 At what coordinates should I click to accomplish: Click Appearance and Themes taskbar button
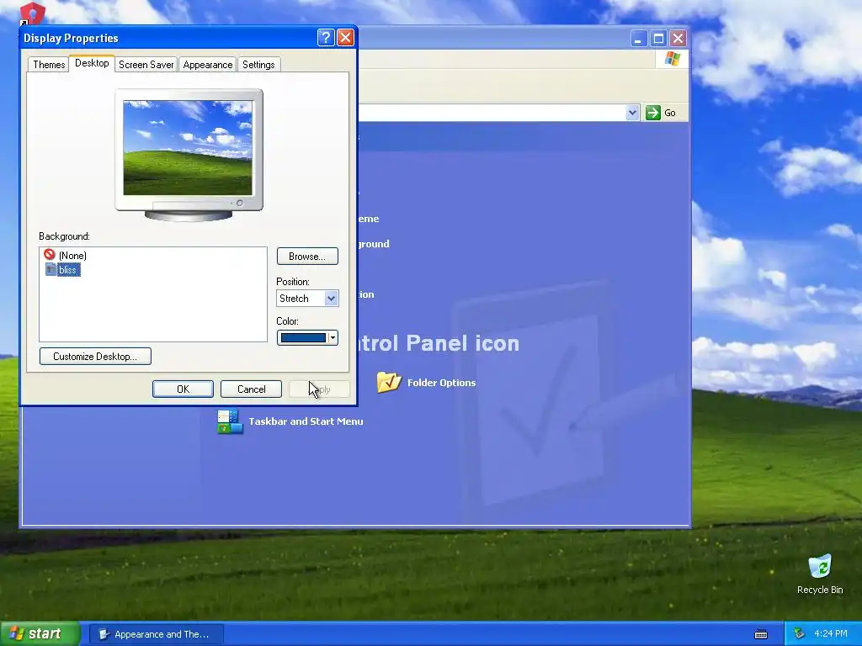(x=156, y=634)
